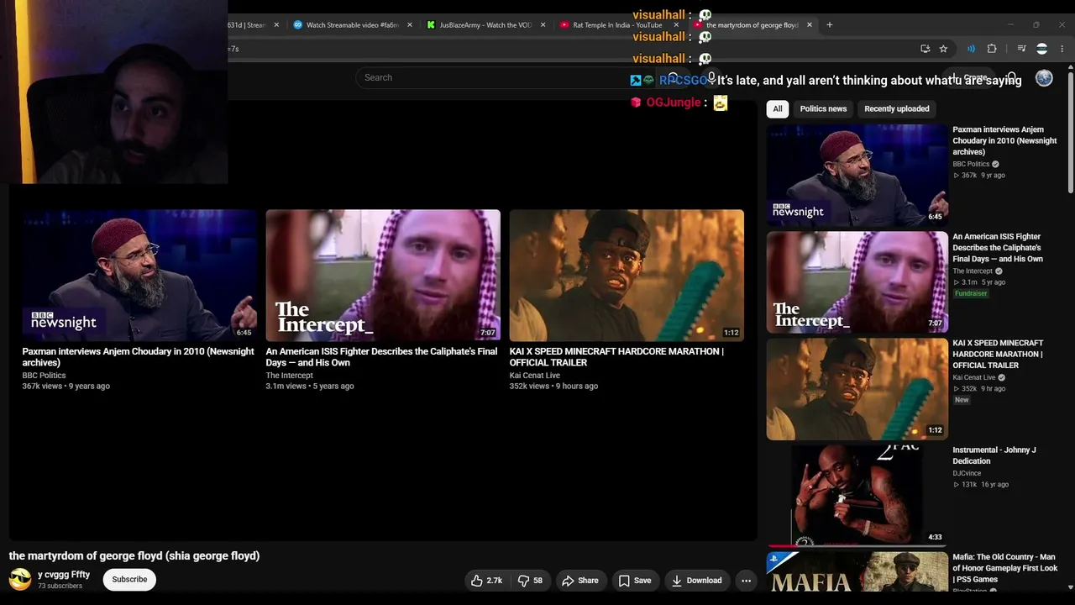Open sidebar The Intercept ISIS Fighter thumbnail

point(857,282)
